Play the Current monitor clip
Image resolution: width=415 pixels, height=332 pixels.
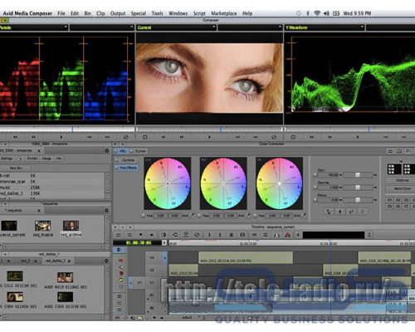point(209,137)
